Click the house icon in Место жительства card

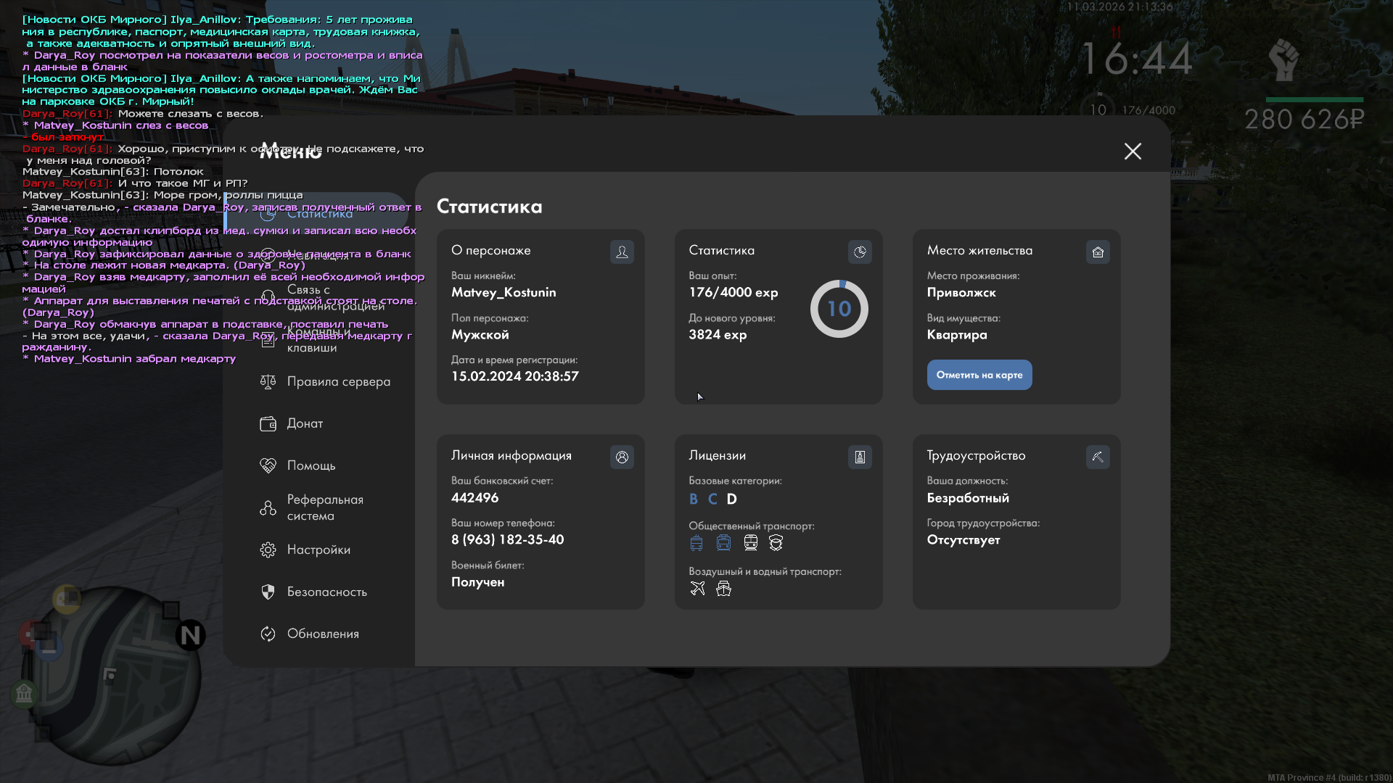pos(1098,252)
